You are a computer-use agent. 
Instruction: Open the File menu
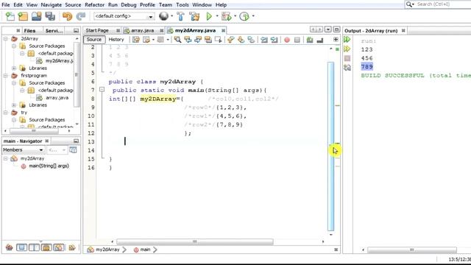pyautogui.click(x=6, y=5)
